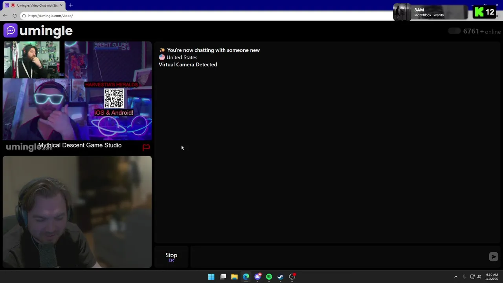
Task: Click the volume speaker icon in system tray
Action: coord(479,277)
